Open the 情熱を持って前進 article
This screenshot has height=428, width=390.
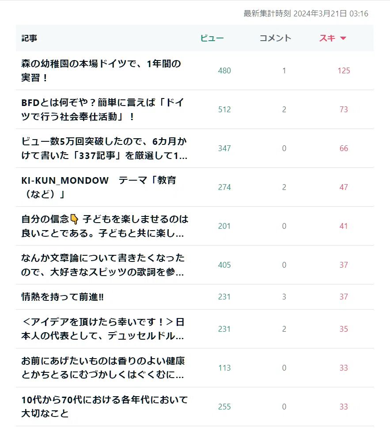point(63,297)
